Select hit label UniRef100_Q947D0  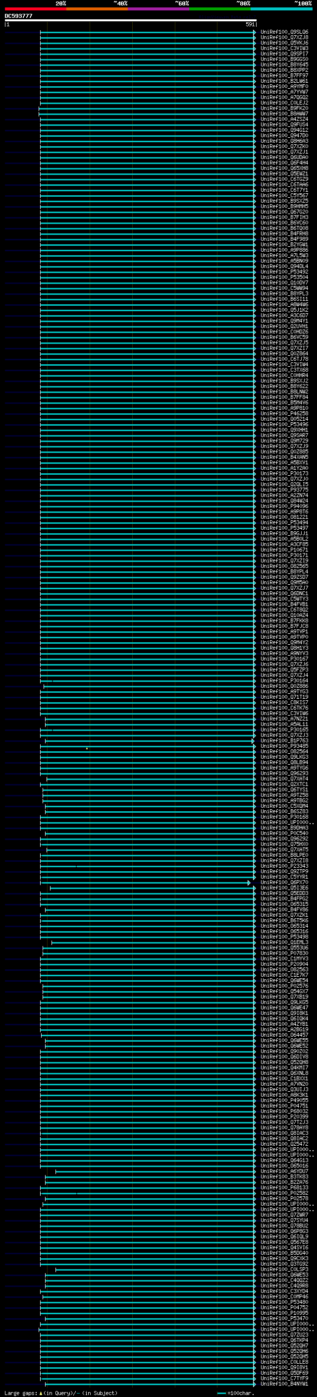284,136
